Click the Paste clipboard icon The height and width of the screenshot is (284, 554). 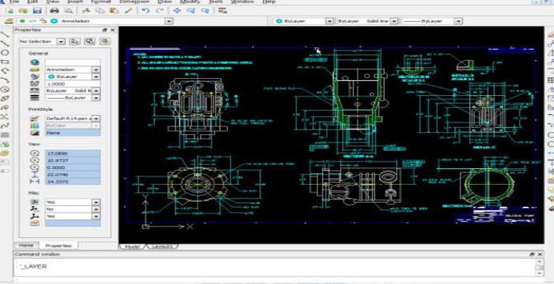click(x=114, y=11)
